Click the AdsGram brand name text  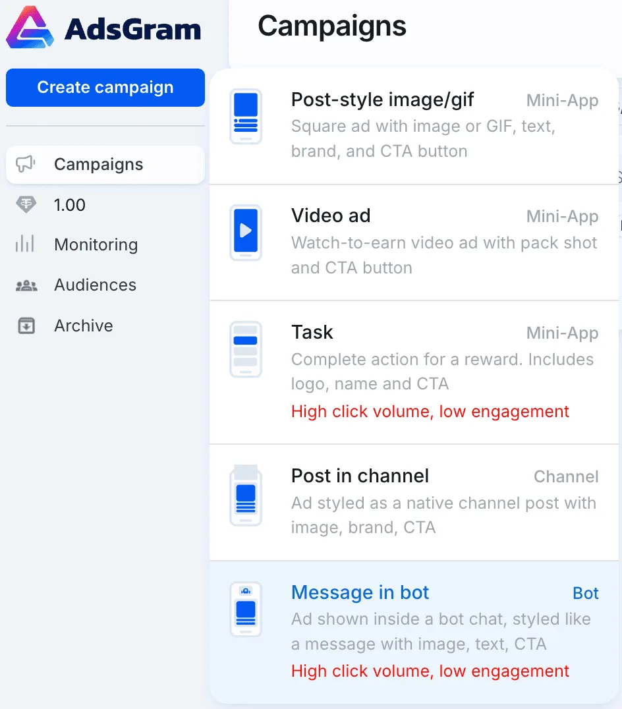[132, 29]
